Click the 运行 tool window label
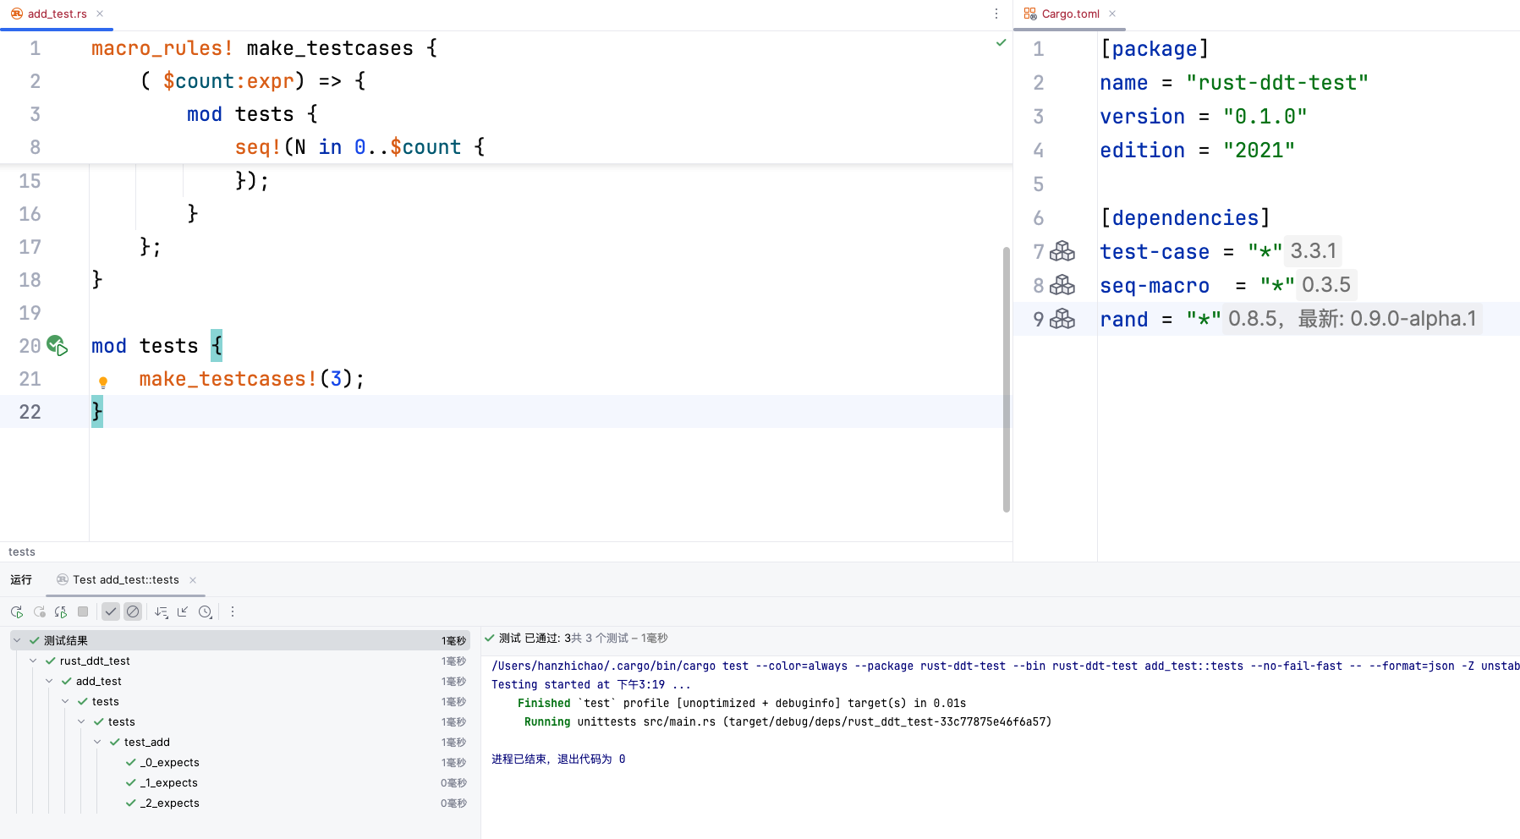The width and height of the screenshot is (1520, 839). 21,579
